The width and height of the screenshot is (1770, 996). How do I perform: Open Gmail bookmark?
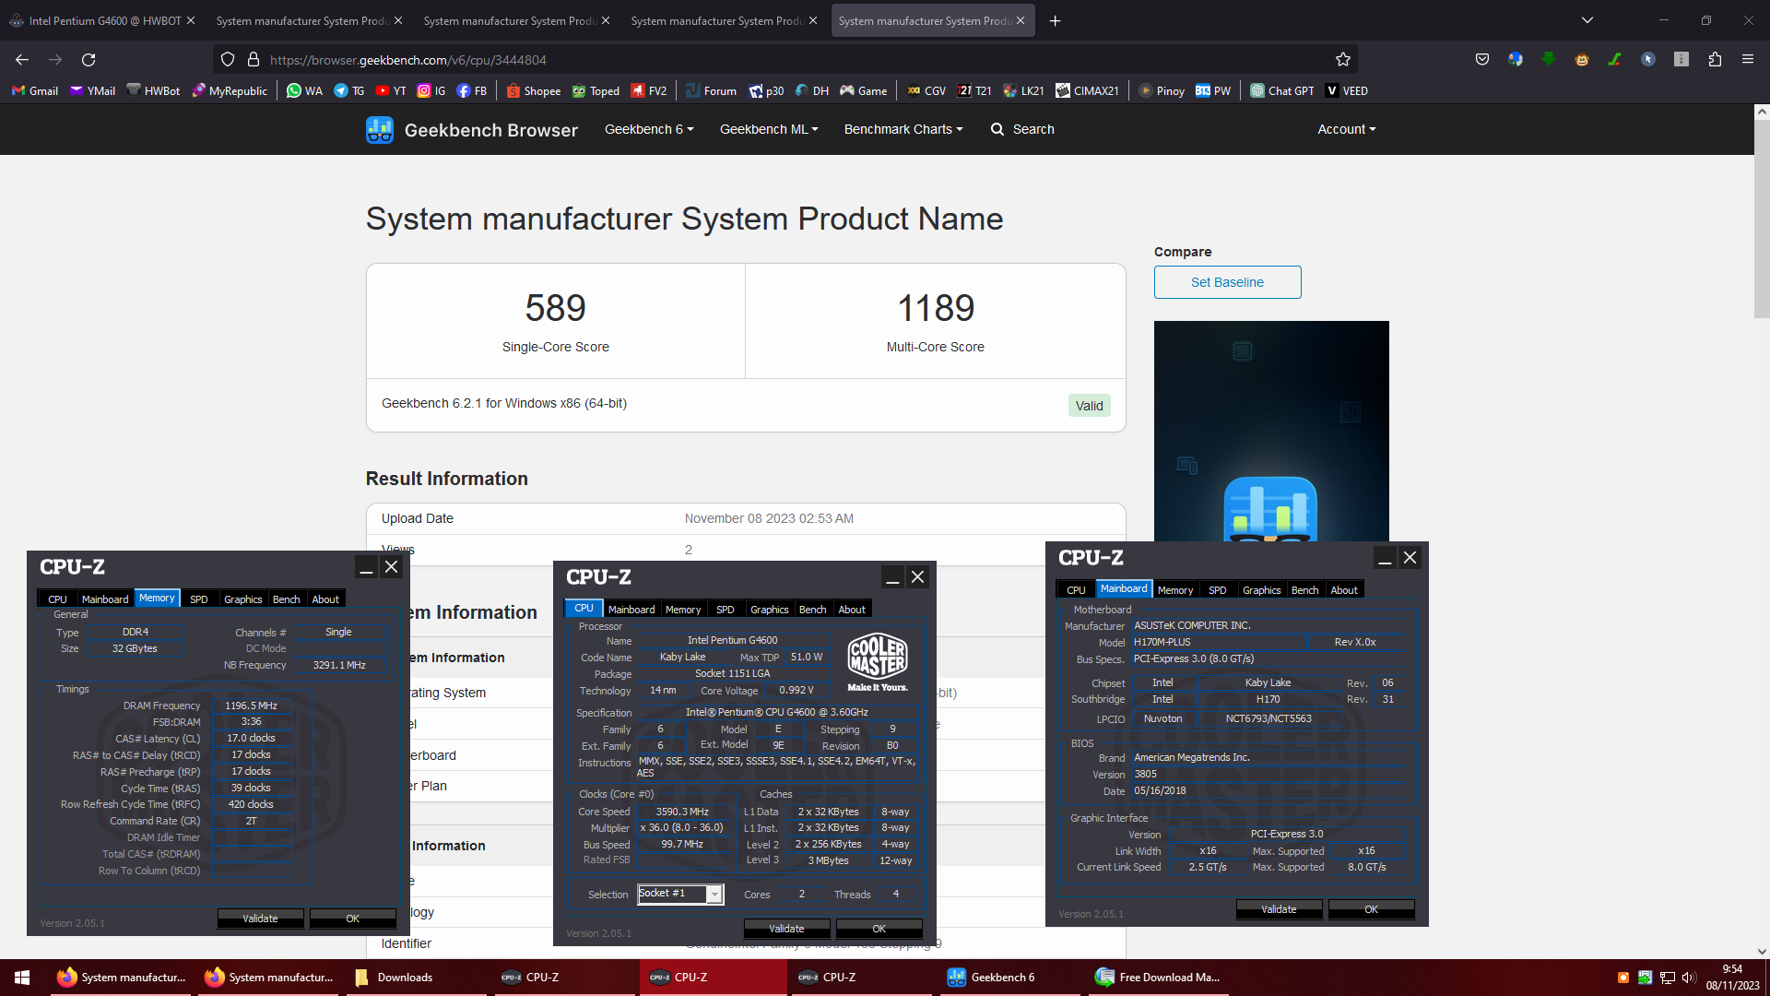(x=35, y=90)
